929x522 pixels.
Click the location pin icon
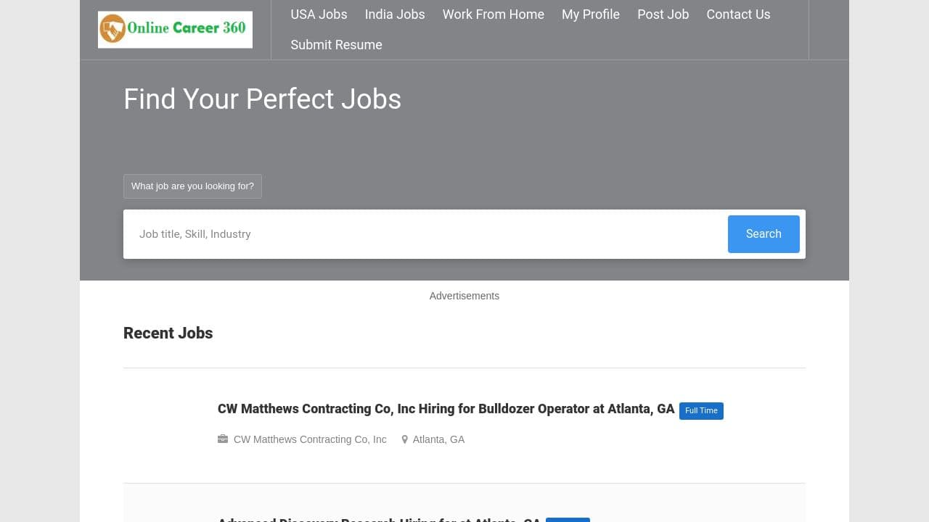pyautogui.click(x=405, y=439)
